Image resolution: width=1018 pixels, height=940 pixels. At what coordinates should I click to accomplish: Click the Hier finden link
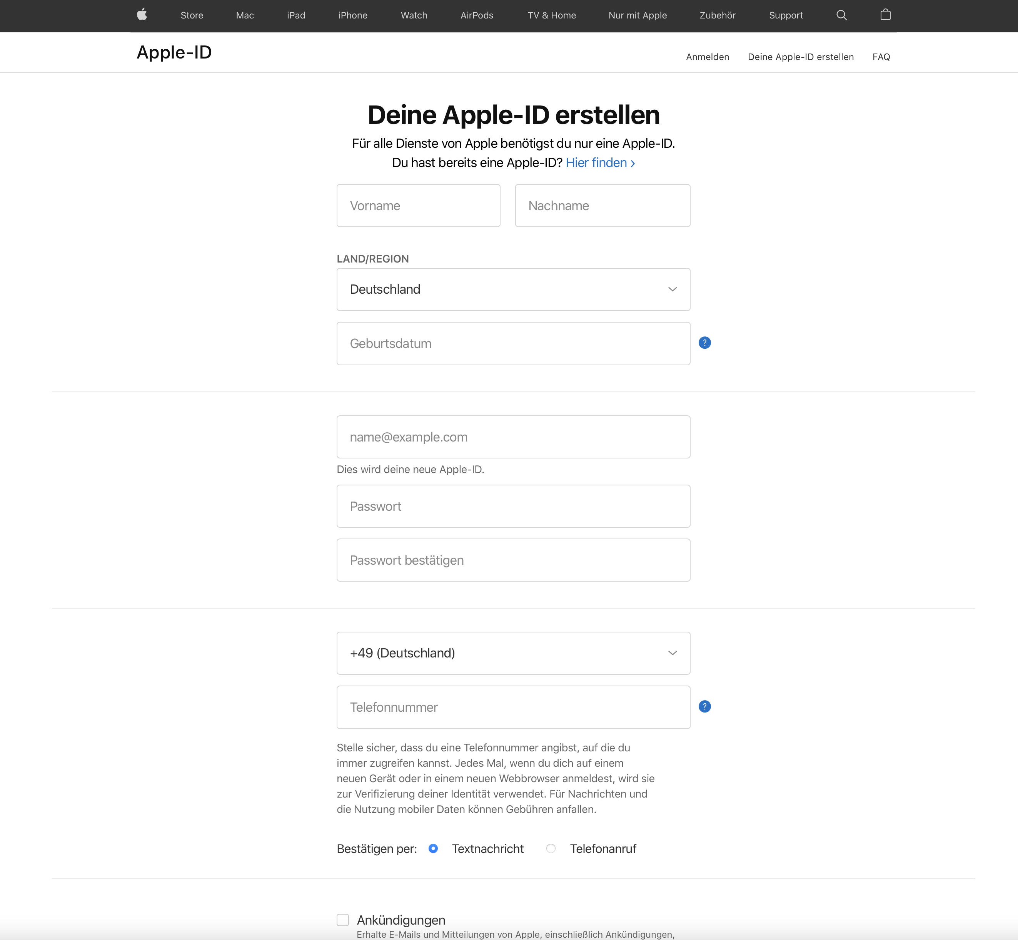pos(600,163)
